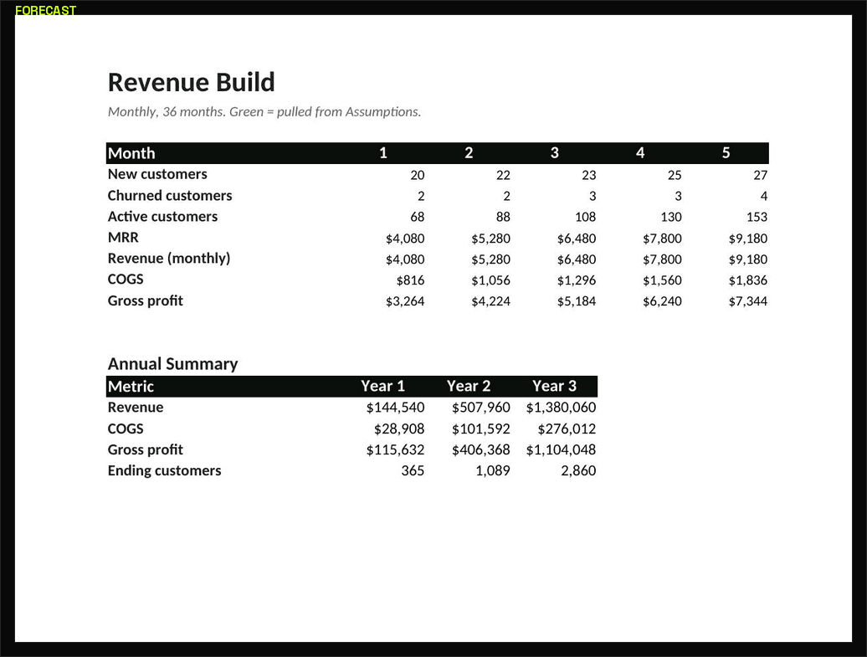Select Gross profit value $7,344
867x657 pixels.
748,301
